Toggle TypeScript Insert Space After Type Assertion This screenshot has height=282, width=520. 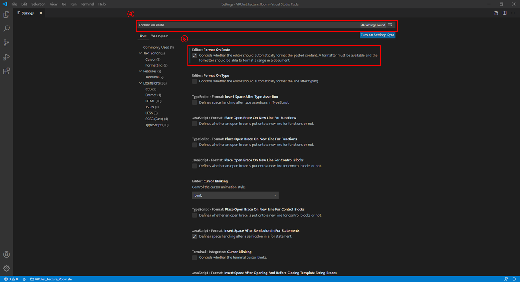coord(195,102)
